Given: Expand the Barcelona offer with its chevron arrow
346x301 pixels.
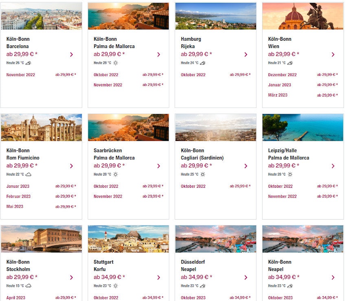Looking at the screenshot, I should pos(72,54).
